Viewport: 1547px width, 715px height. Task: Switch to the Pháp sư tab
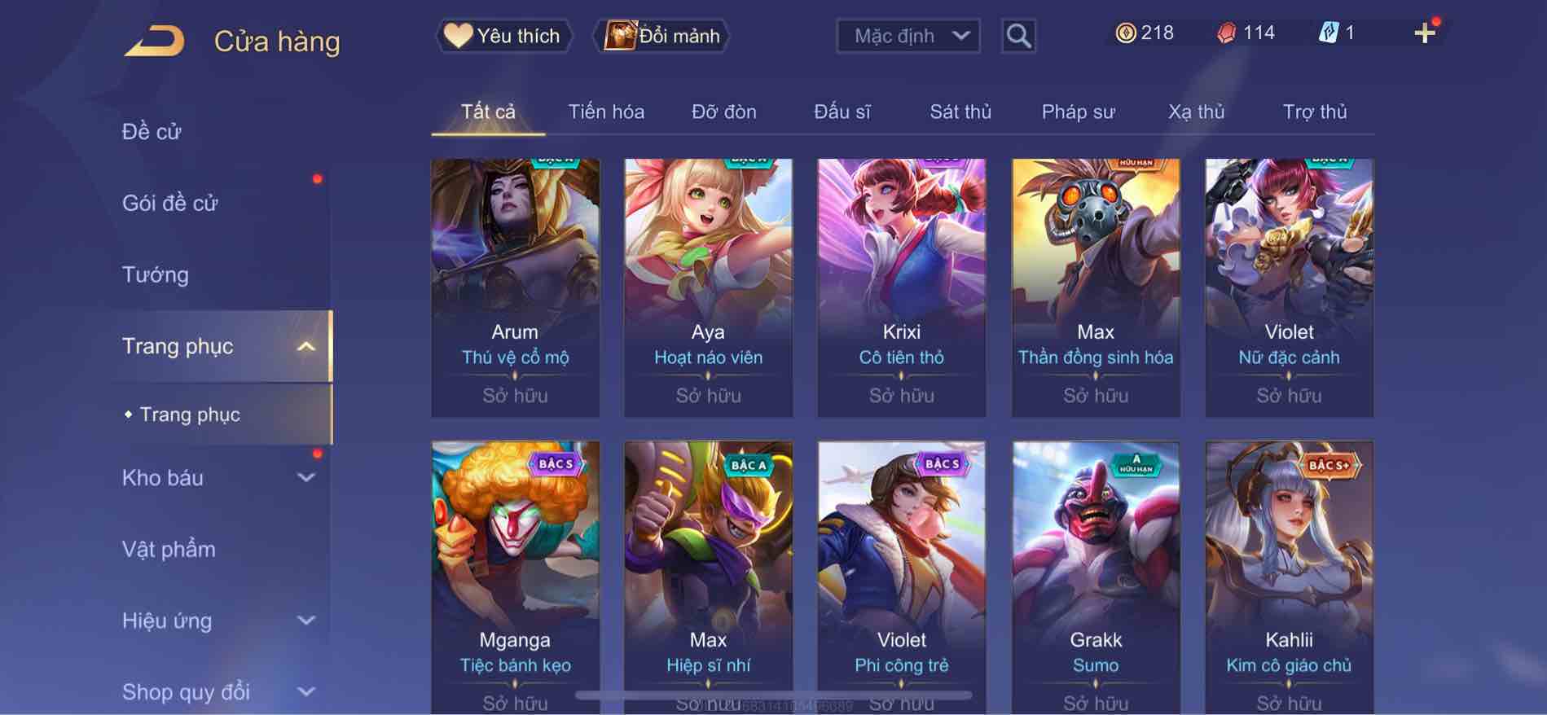pyautogui.click(x=1078, y=112)
